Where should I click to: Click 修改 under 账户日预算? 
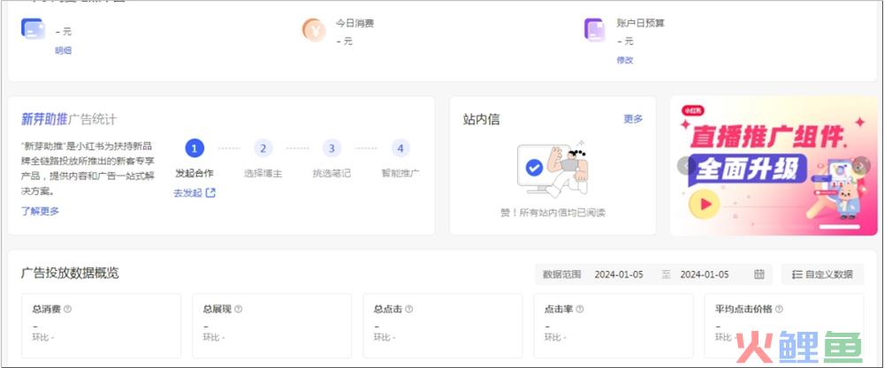click(x=625, y=60)
